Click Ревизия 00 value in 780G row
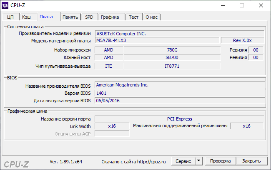This screenshot has width=271, height=170. 256,50
